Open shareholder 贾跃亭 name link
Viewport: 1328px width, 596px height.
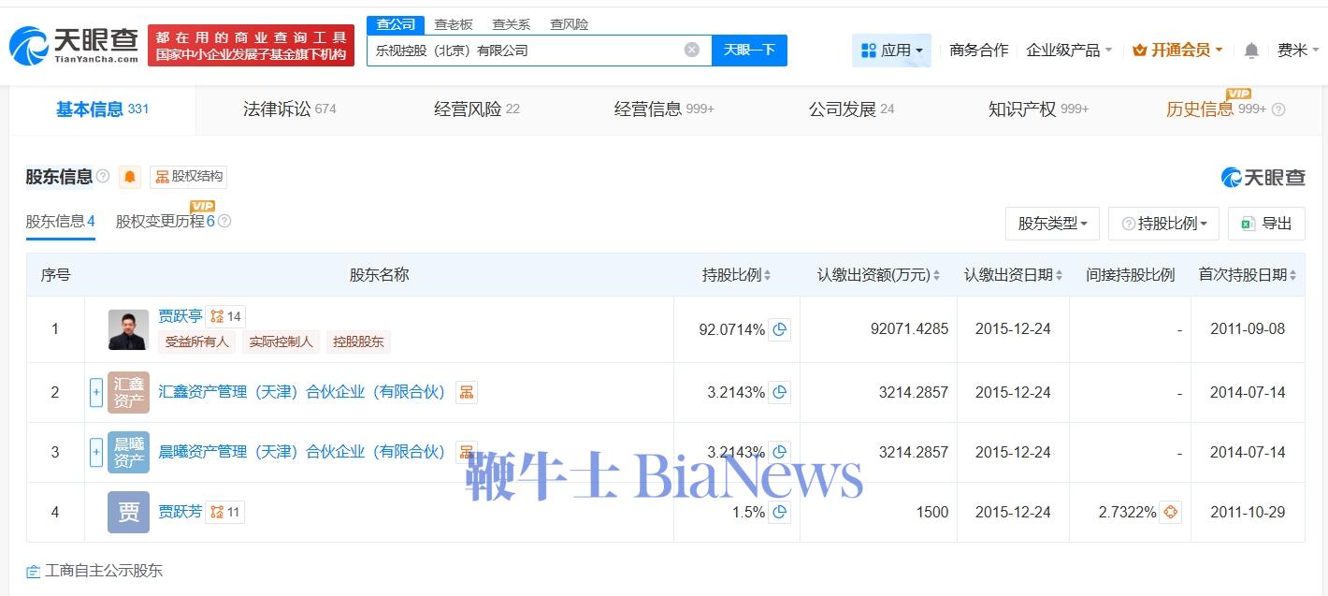[180, 316]
